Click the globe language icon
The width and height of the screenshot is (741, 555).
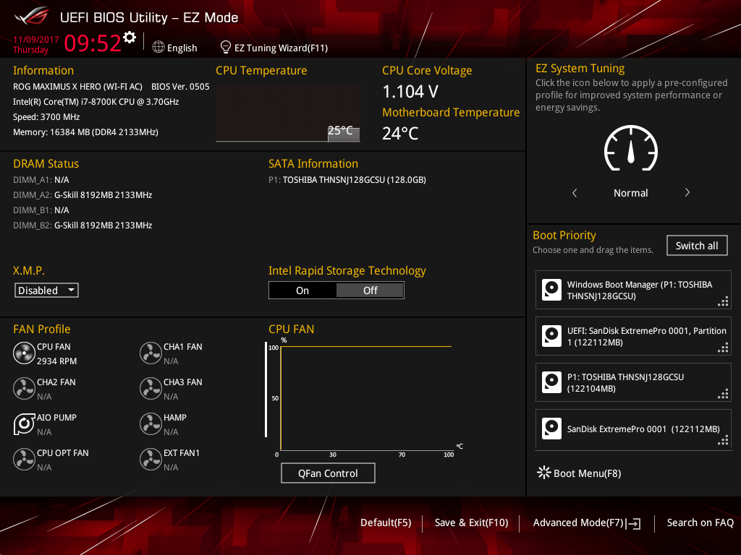[158, 47]
